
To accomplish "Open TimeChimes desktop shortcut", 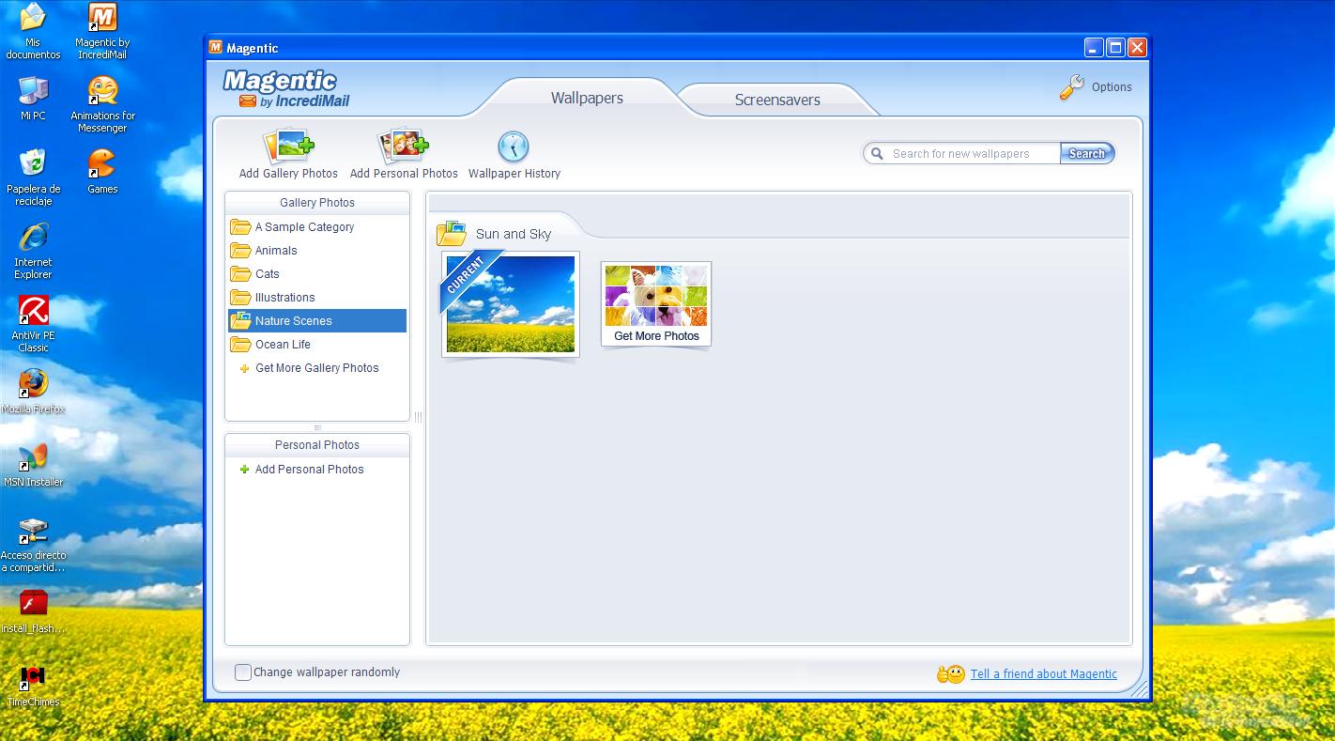I will click(x=33, y=685).
